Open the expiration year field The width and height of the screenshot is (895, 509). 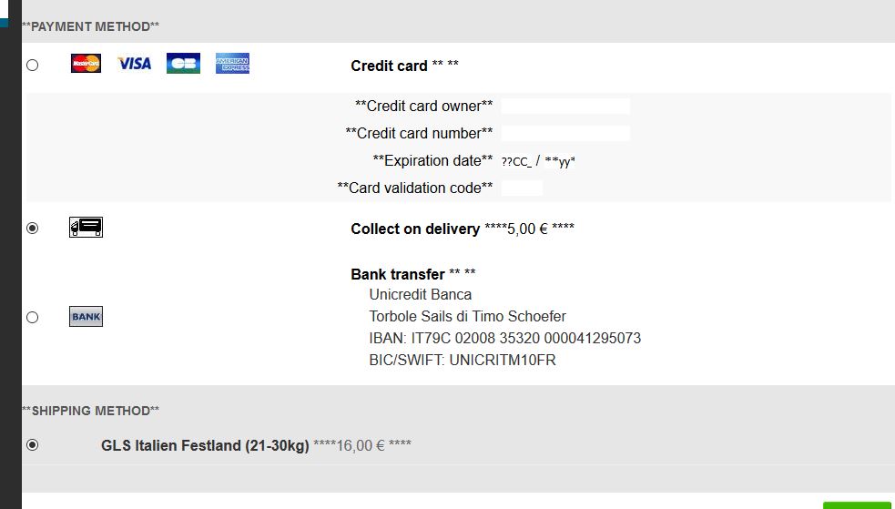(560, 162)
